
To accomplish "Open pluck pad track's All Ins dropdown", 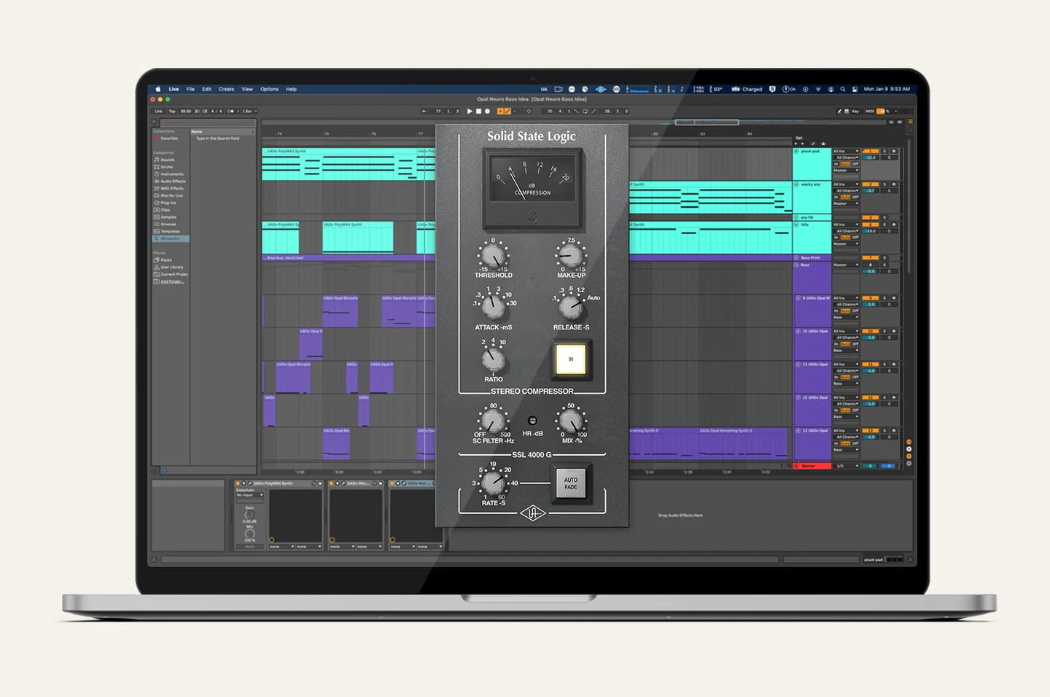I will [x=846, y=151].
